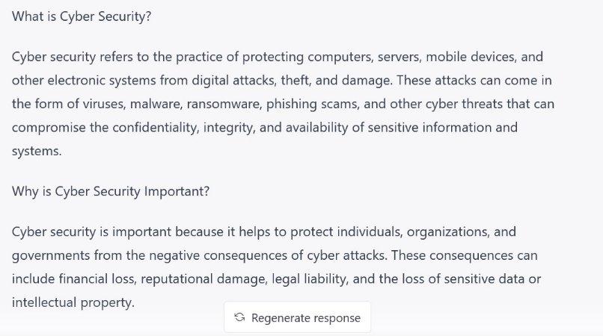
Task: Click the "Why is Cyber Security Important?" heading
Action: (111, 190)
